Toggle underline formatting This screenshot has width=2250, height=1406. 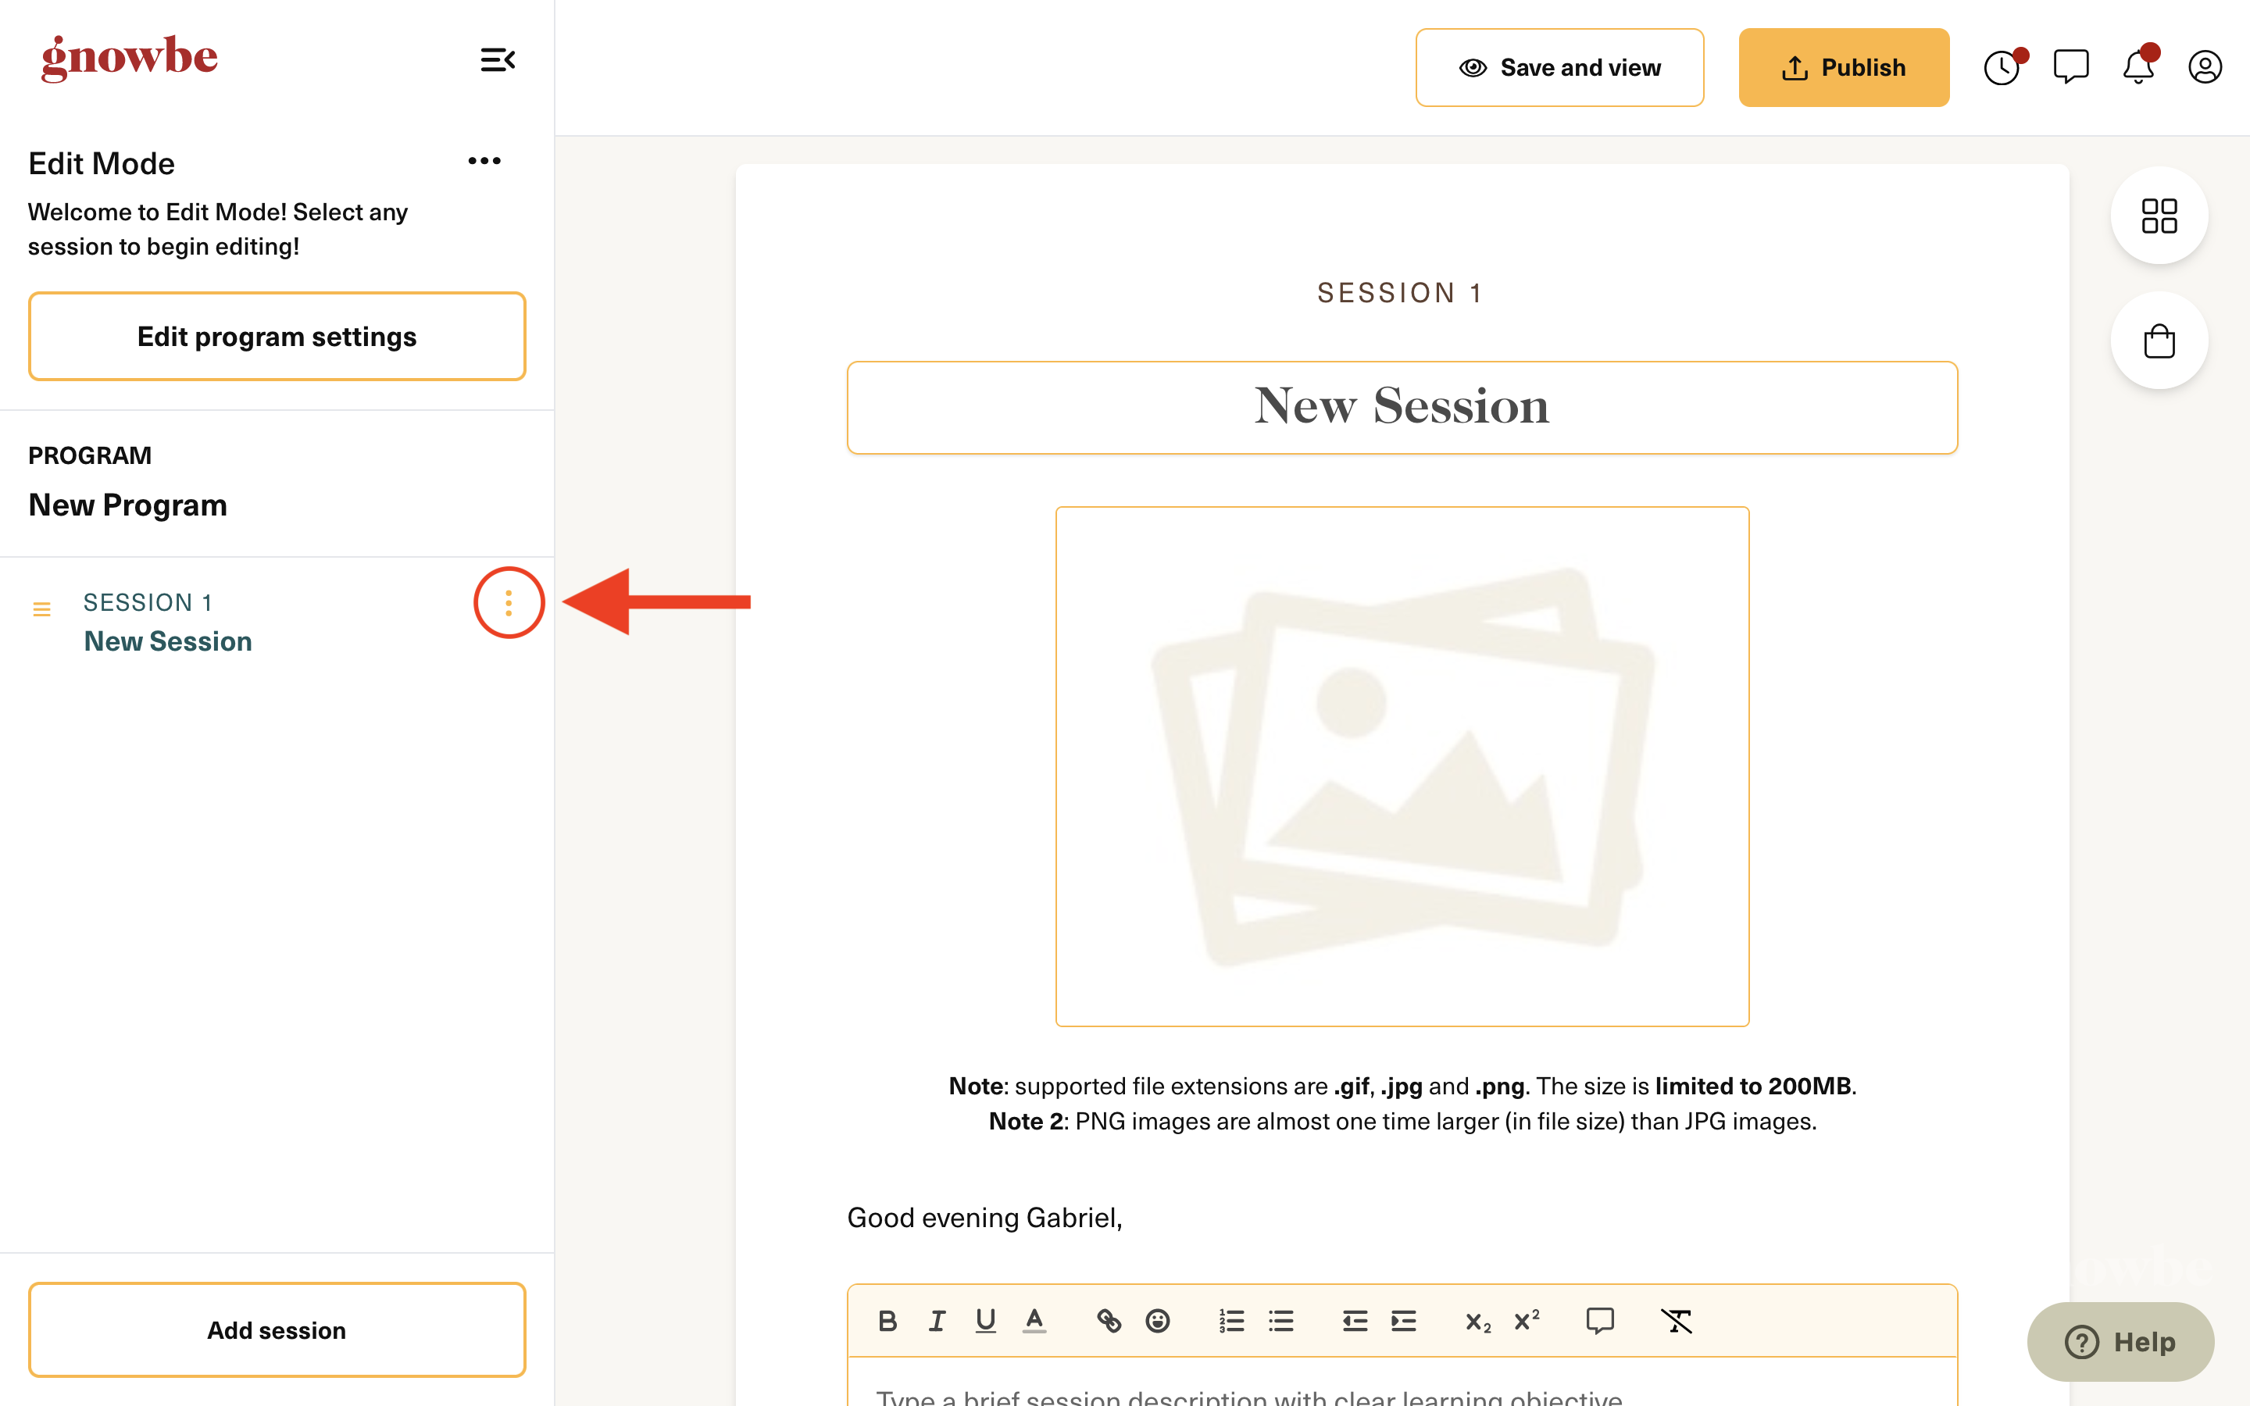click(x=985, y=1320)
